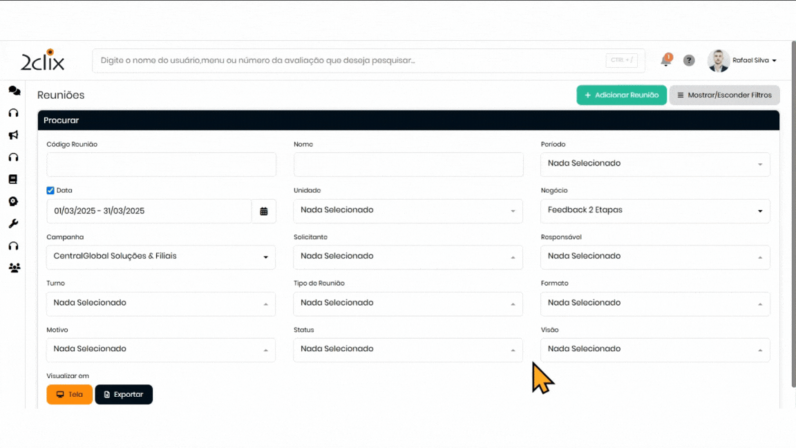Open the Tipo de Reunião dropdown
Viewport: 796px width, 448px height.
coord(408,303)
